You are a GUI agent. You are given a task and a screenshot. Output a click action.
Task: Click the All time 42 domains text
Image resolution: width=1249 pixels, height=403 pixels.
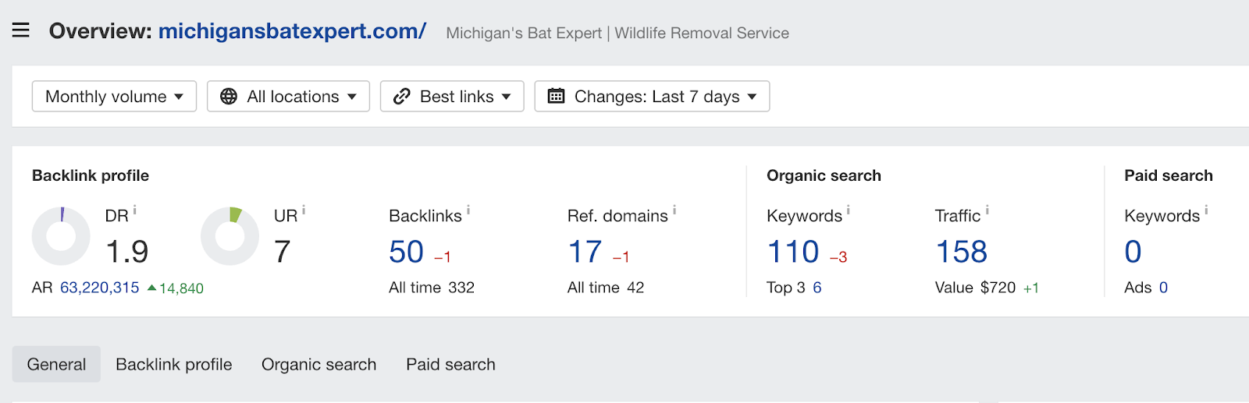pyautogui.click(x=606, y=288)
